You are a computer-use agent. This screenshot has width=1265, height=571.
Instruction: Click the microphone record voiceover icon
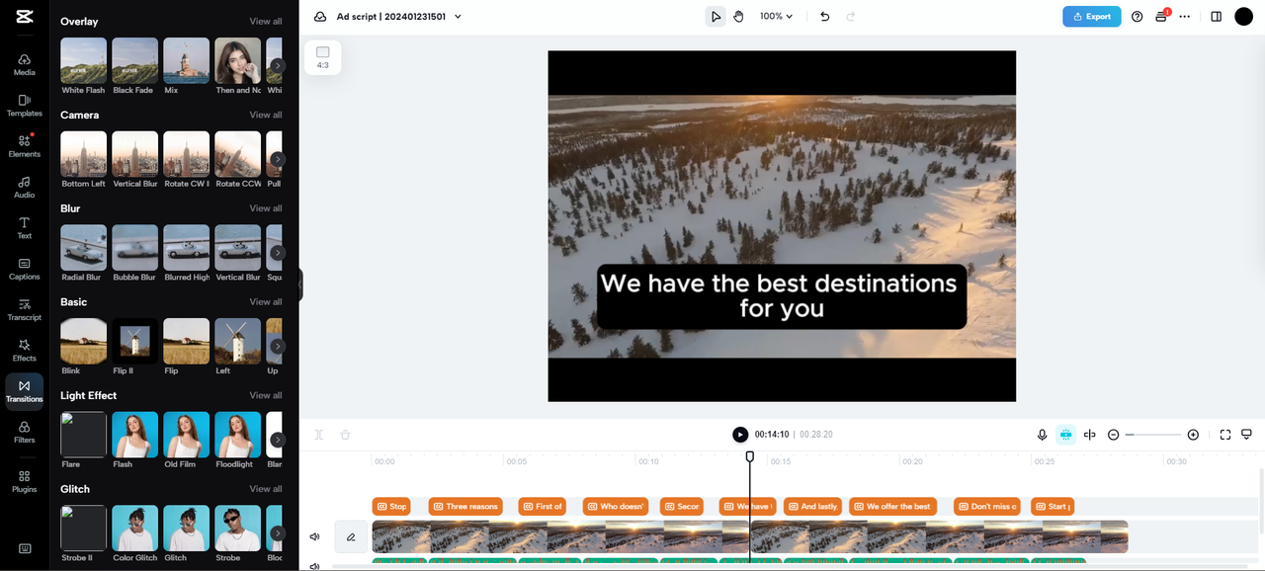1042,435
